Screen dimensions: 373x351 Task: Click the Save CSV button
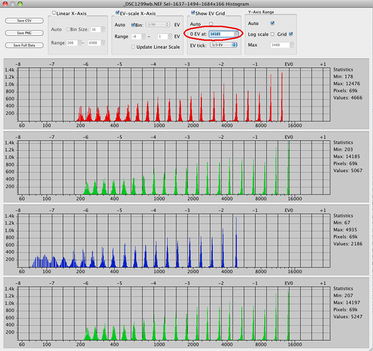25,21
